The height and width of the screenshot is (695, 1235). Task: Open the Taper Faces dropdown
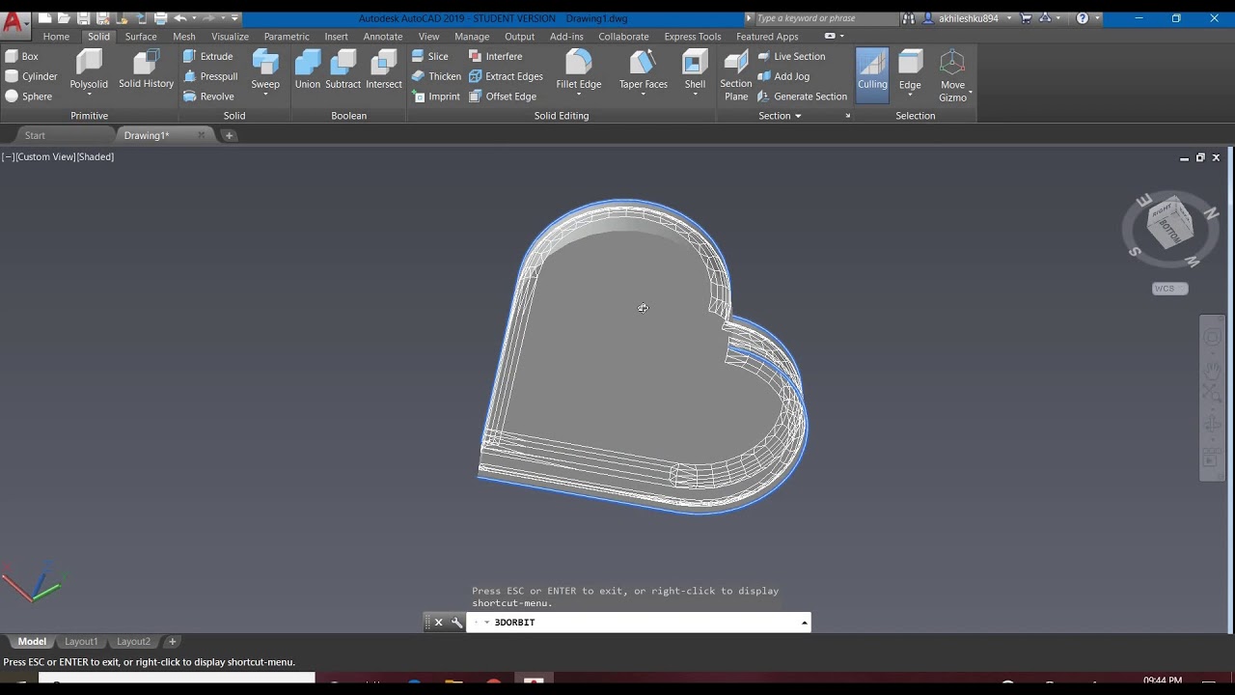tap(644, 95)
